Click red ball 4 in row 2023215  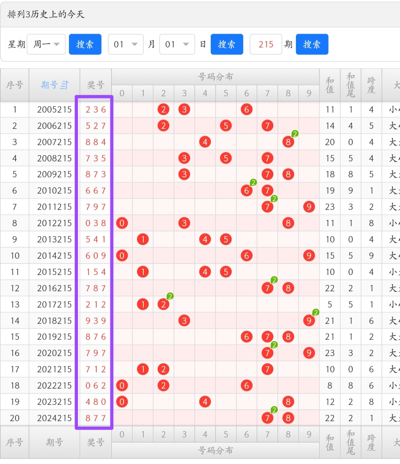(205, 402)
